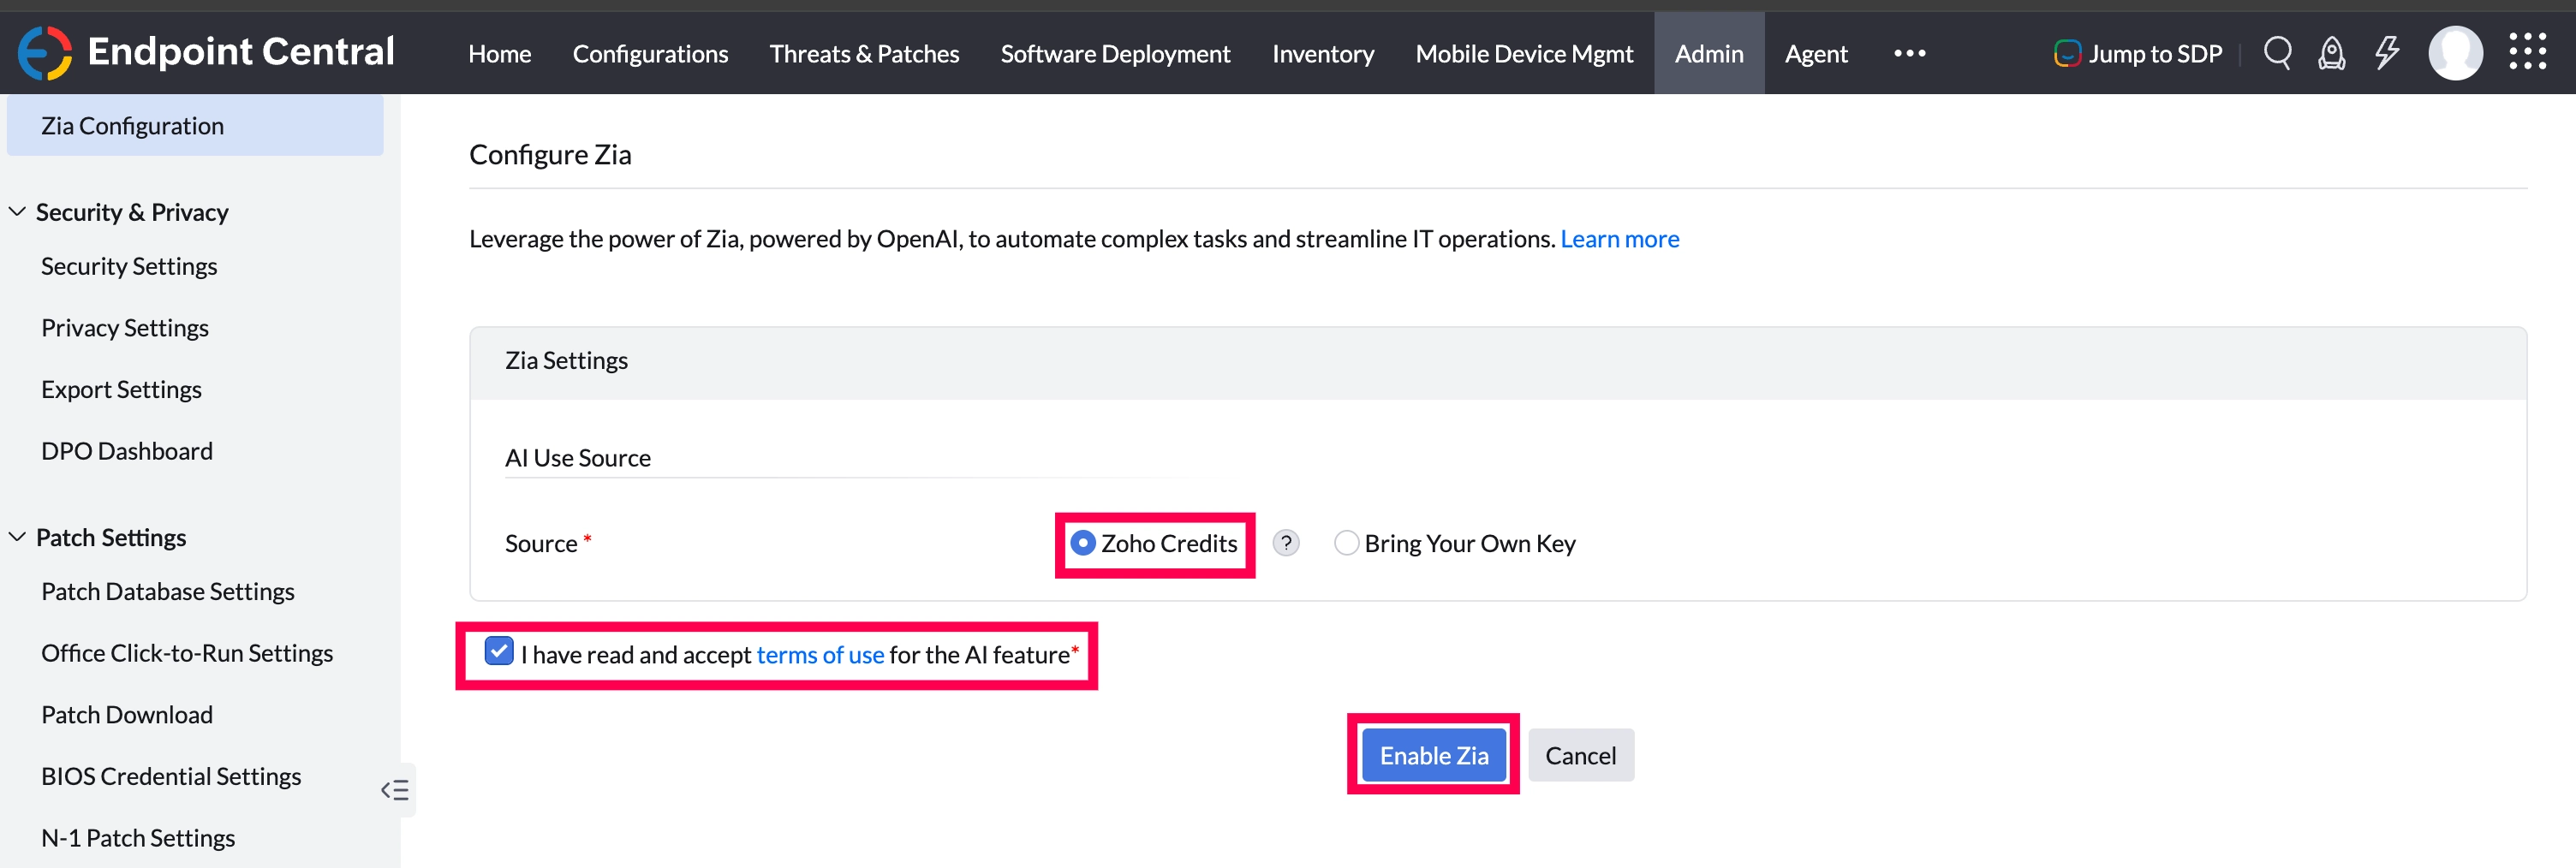Open the rocket quick-launch icon
Viewport: 2576px width, 868px height.
tap(2331, 53)
